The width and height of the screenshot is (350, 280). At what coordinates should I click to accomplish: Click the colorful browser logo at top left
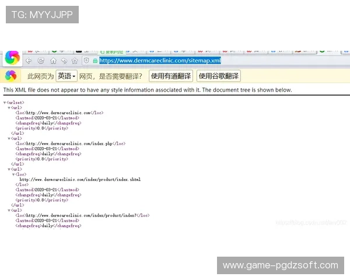[x=12, y=57]
